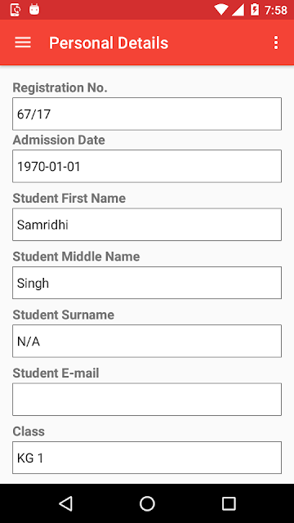294x523 pixels.
Task: Tap the 7:58 clock in status bar
Action: 276,10
